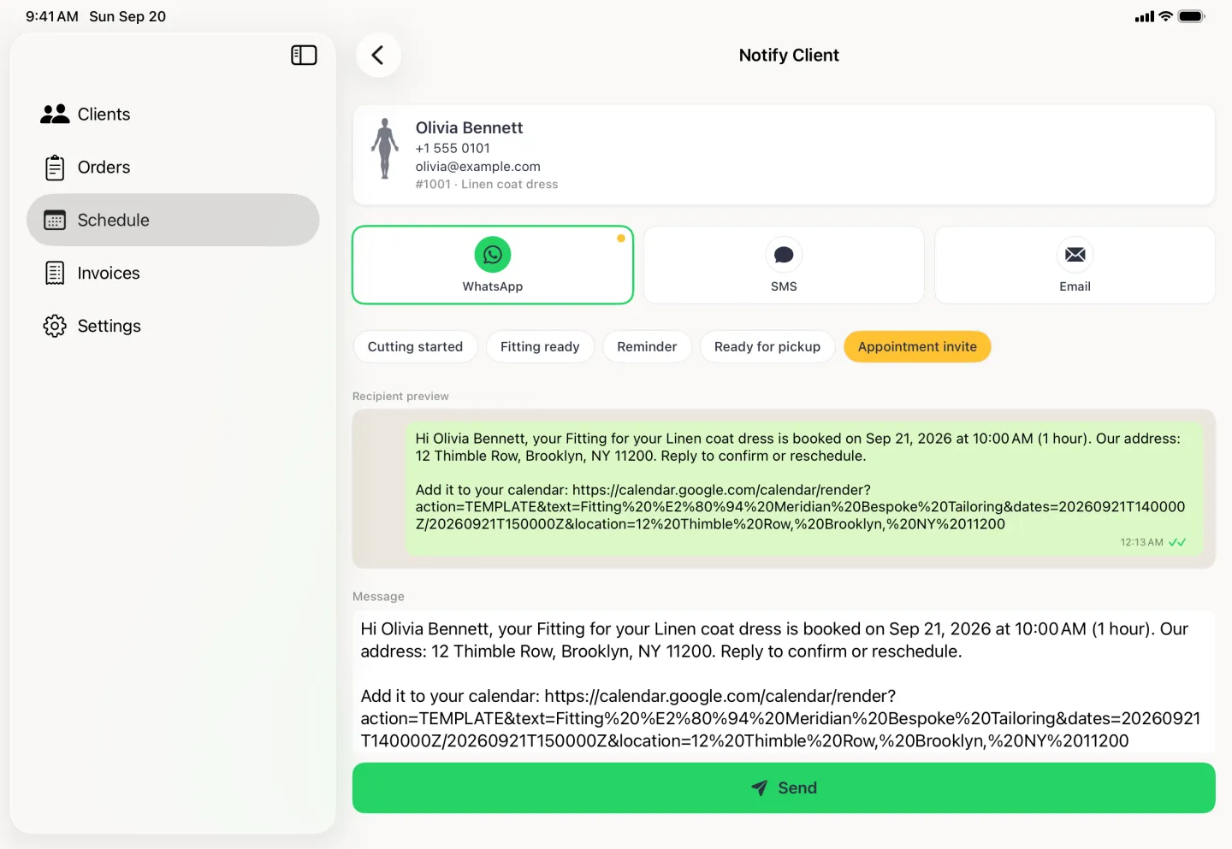Check the cellular signal bars icon
The height and width of the screenshot is (849, 1232).
pos(1145,16)
